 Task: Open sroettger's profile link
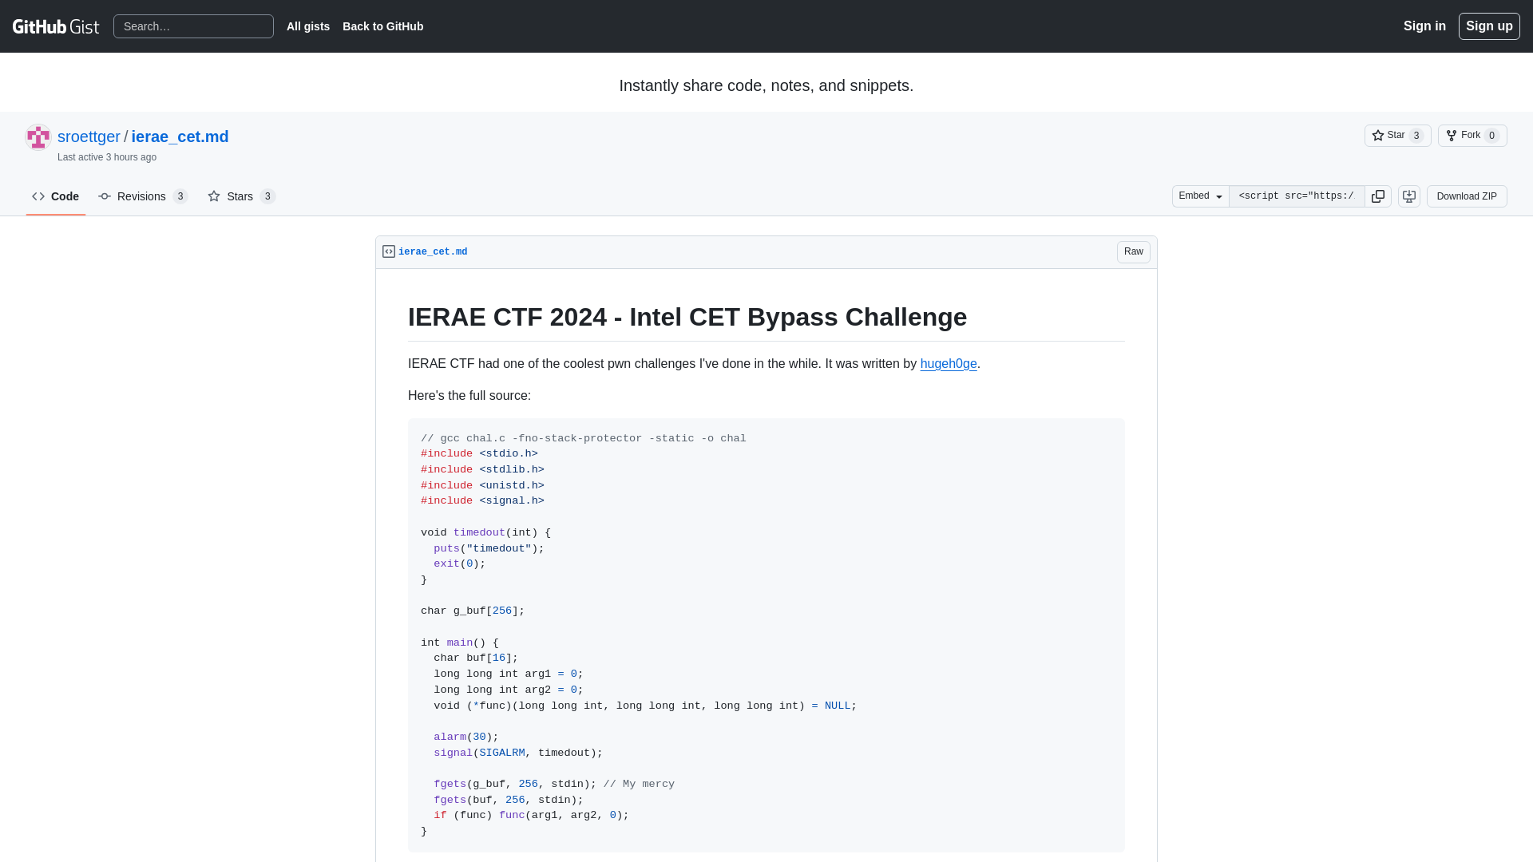89,136
